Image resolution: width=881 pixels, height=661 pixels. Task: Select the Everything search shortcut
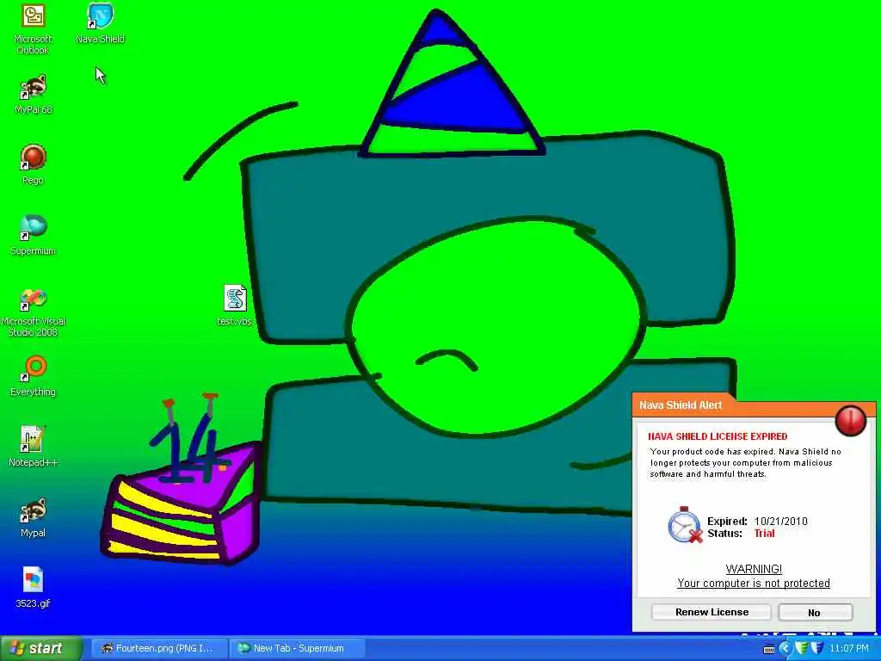(33, 375)
